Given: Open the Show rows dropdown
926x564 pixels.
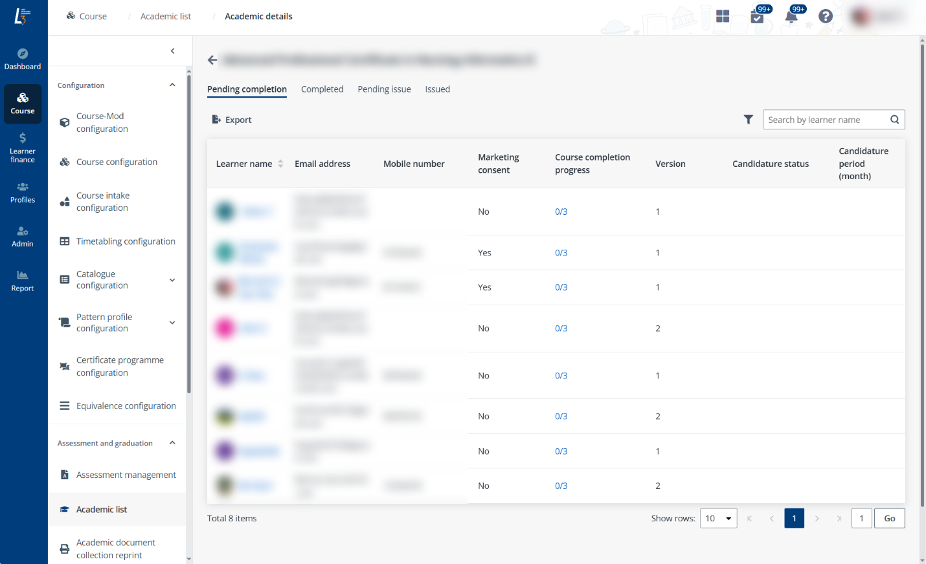Looking at the screenshot, I should [x=718, y=519].
